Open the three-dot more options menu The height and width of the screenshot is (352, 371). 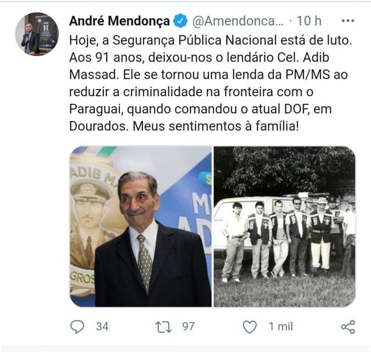pyautogui.click(x=348, y=21)
